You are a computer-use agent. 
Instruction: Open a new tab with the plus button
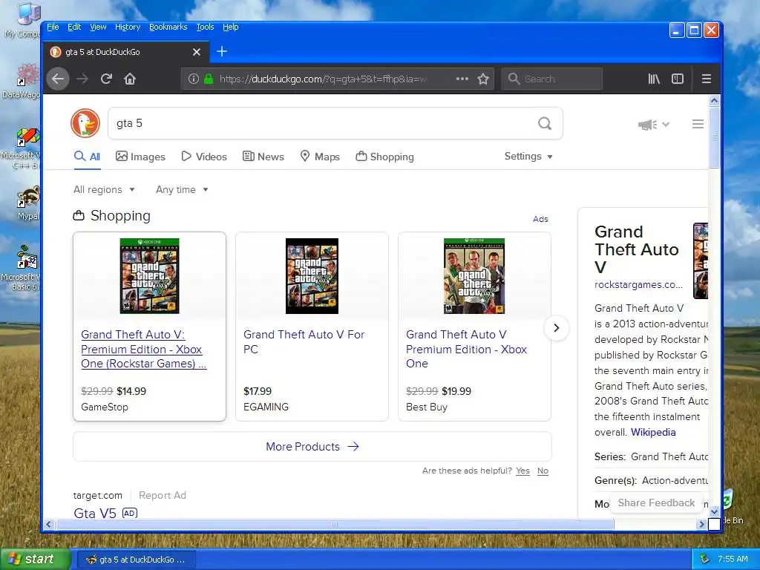coord(221,51)
